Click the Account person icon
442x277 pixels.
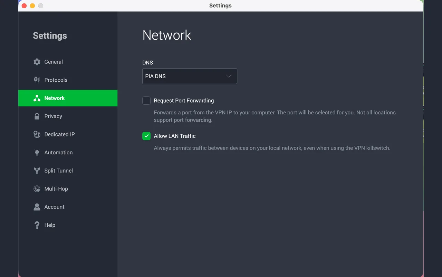(x=37, y=207)
